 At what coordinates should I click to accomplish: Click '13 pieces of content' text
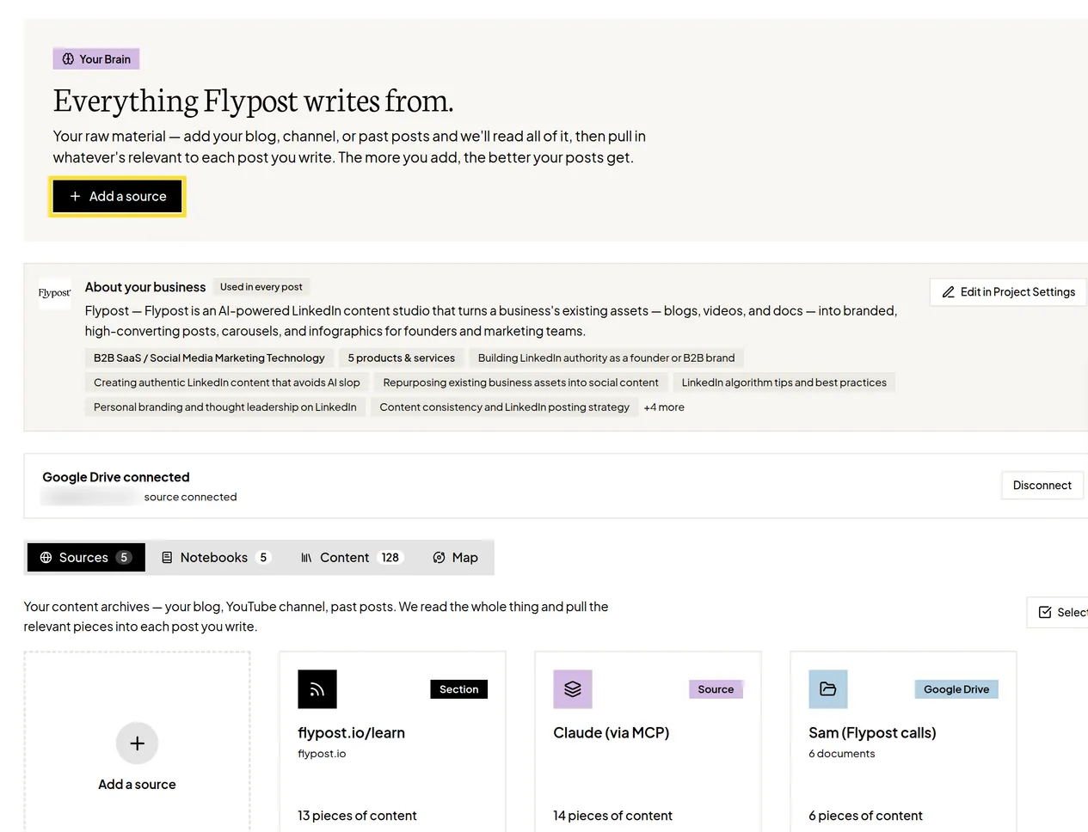point(357,816)
